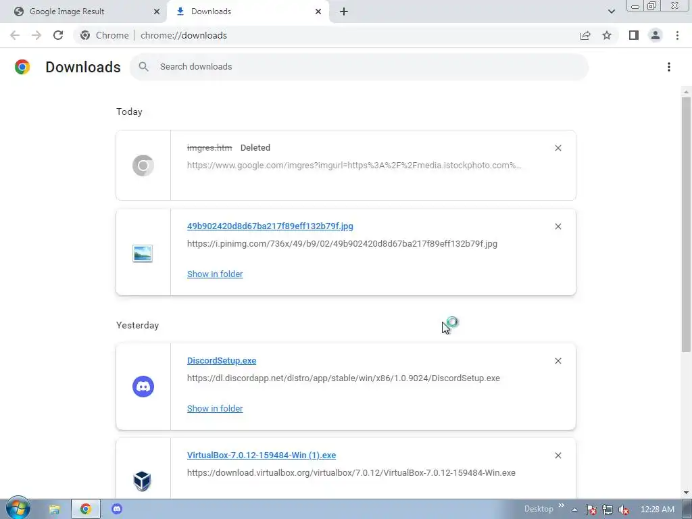Expand the tab search chevron

[611, 11]
